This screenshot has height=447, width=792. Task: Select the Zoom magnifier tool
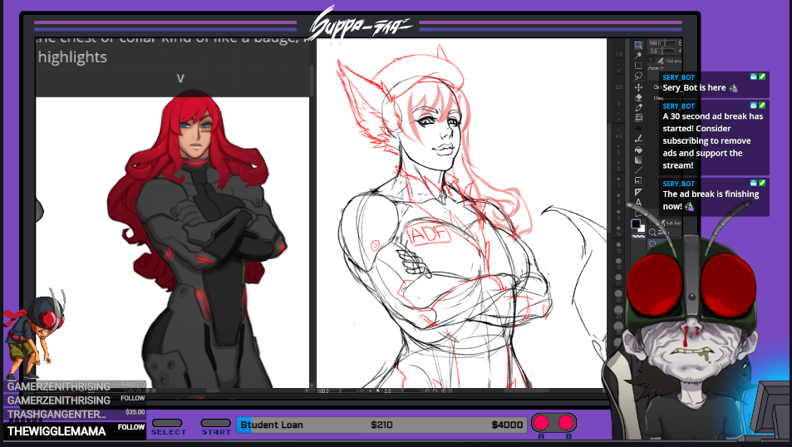point(638,45)
